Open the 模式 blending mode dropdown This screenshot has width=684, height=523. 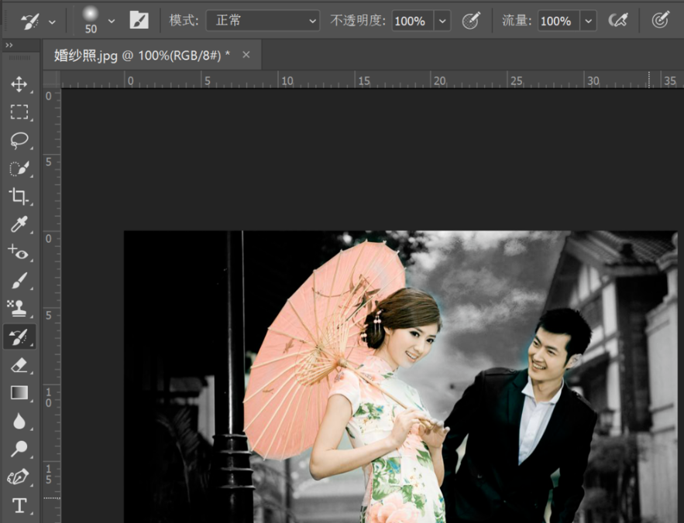tap(263, 21)
